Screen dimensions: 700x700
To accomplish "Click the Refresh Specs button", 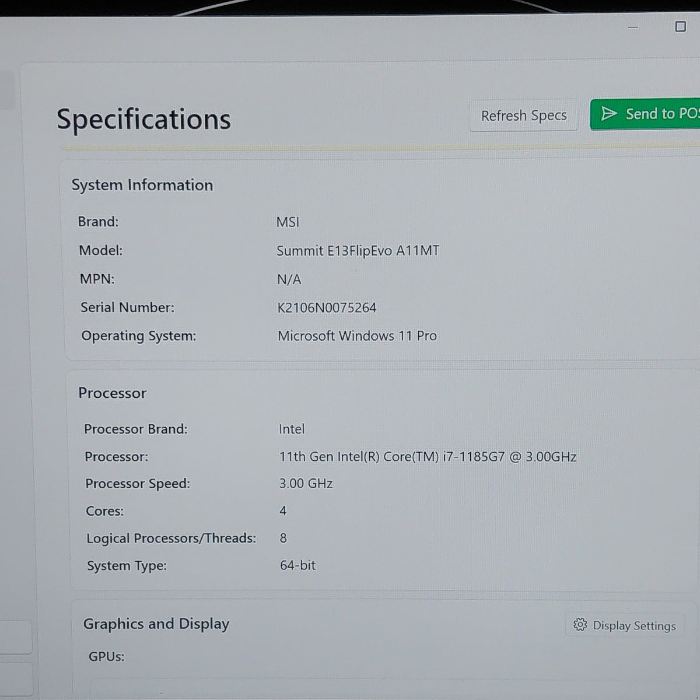I will click(523, 116).
